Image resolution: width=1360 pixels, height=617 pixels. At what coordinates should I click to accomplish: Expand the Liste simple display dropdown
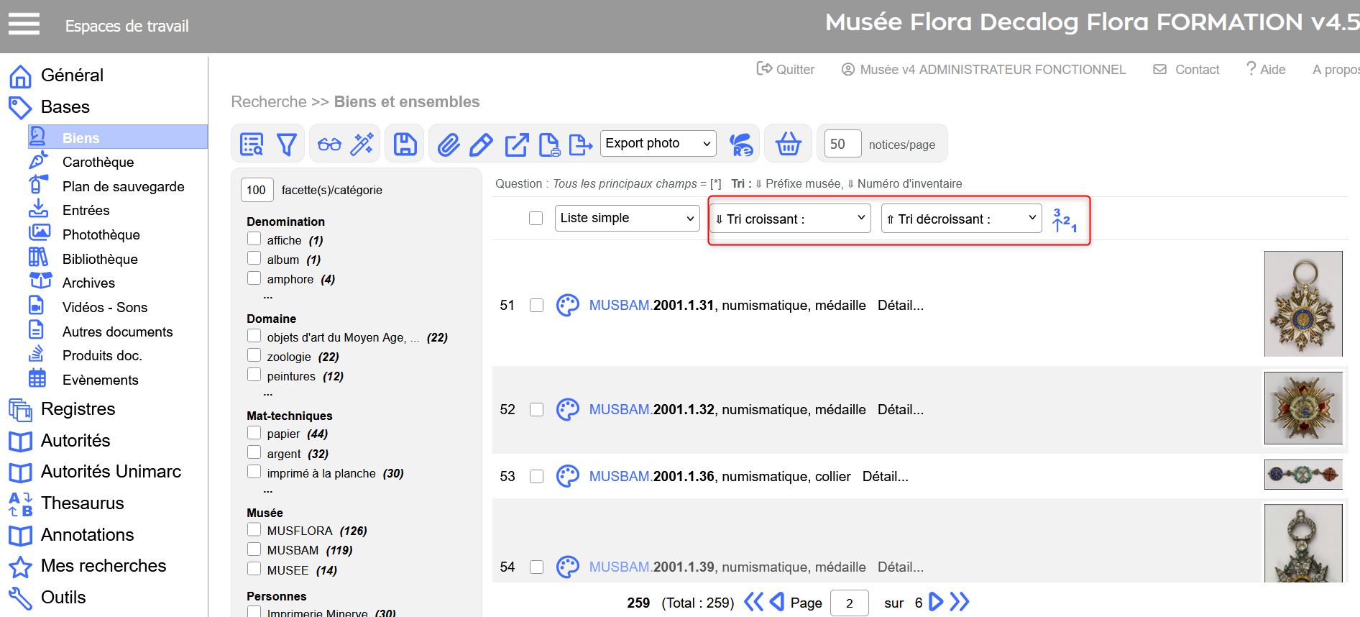click(627, 219)
